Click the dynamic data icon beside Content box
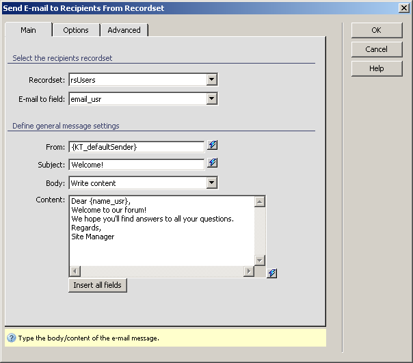Viewport: 413px width, 363px height. (x=272, y=273)
